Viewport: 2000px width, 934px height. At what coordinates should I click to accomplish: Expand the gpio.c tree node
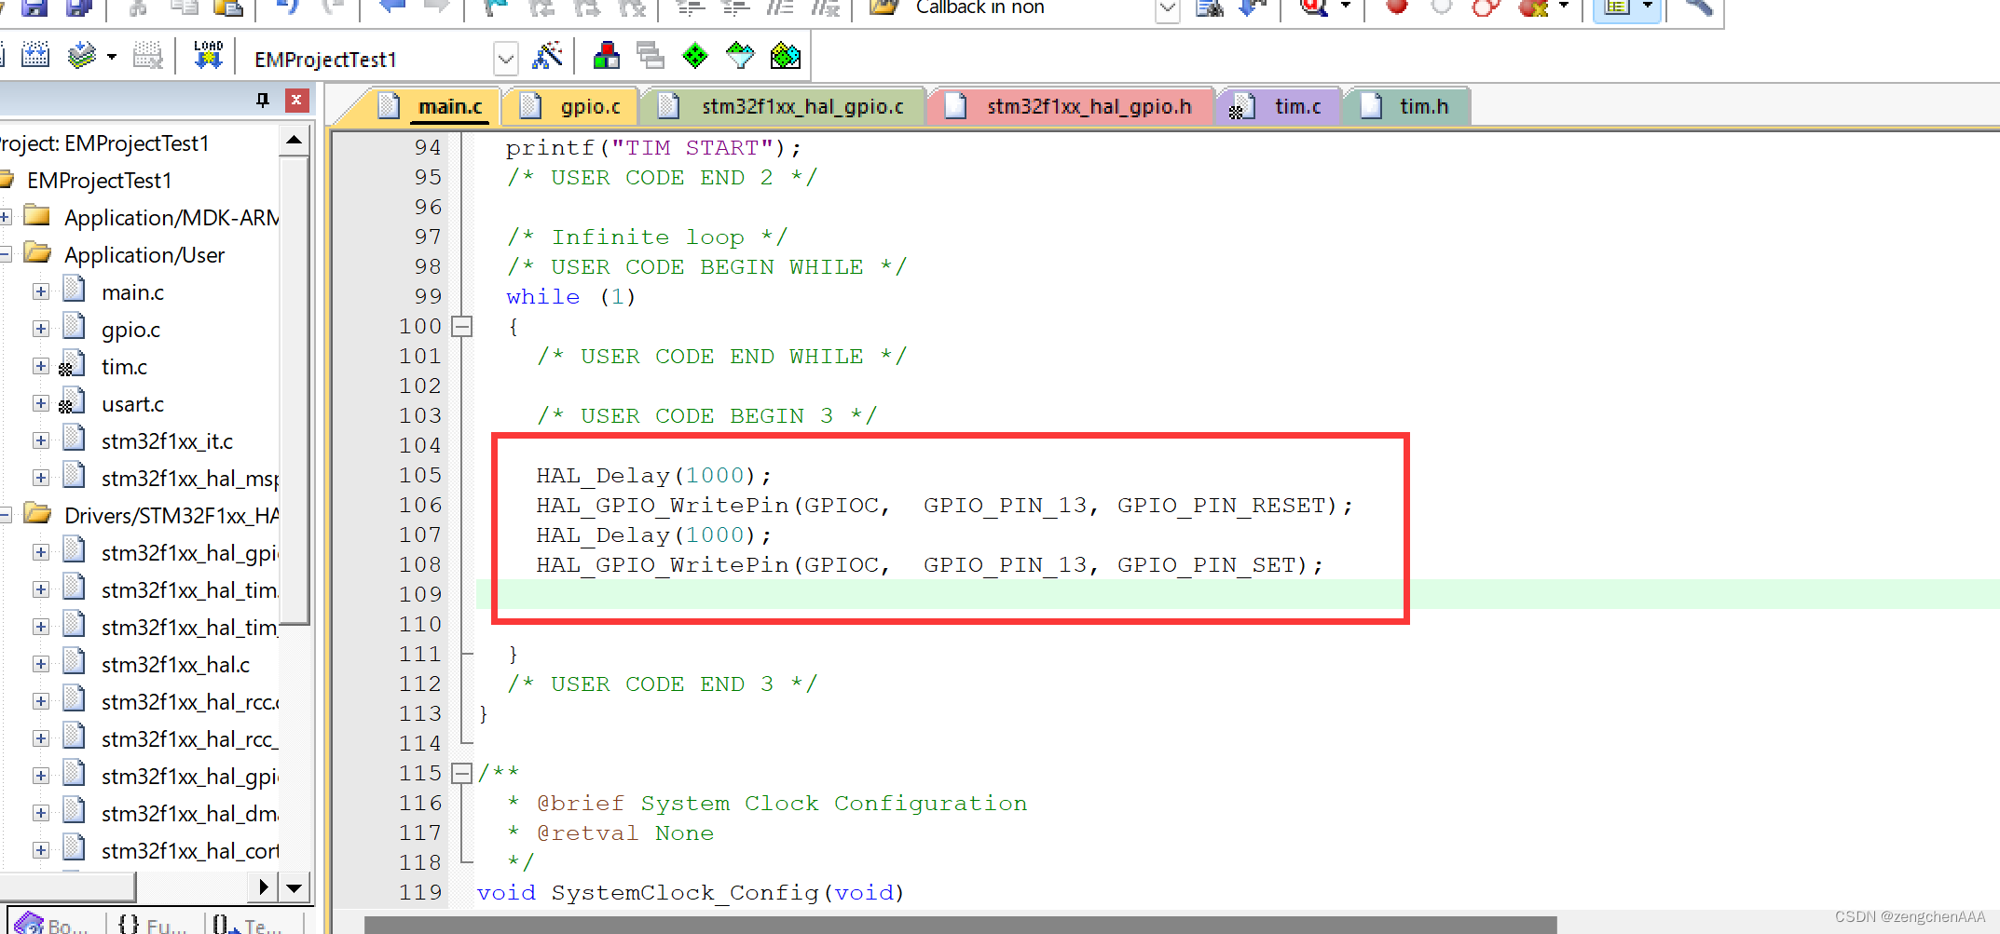[40, 329]
